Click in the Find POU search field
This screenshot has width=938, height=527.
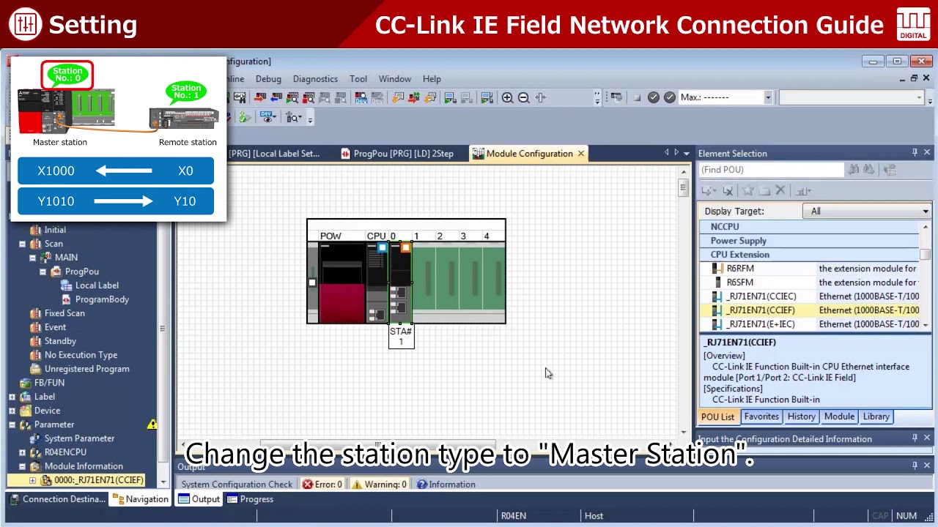(x=771, y=170)
